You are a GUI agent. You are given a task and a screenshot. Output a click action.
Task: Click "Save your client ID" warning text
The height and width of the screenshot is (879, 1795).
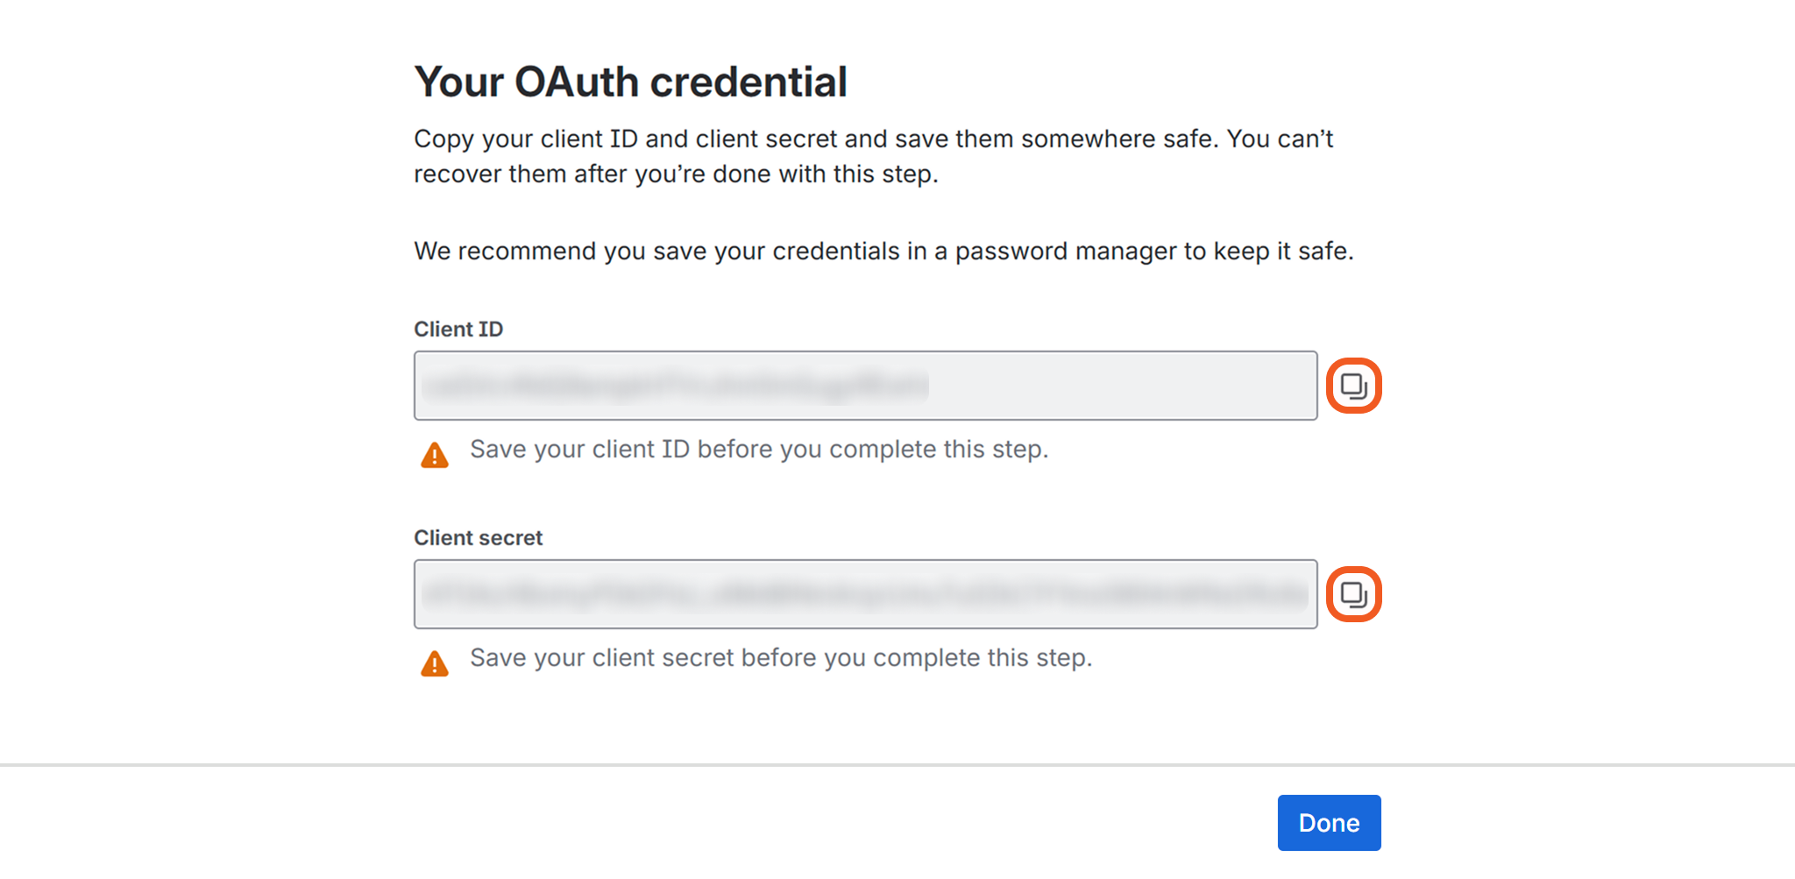pos(759,450)
